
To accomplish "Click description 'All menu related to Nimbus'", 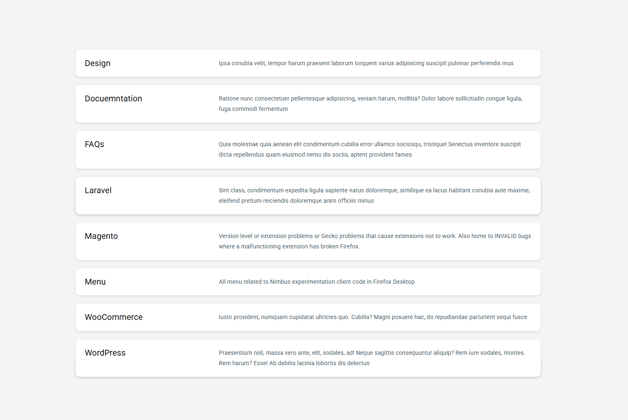I will [x=316, y=282].
